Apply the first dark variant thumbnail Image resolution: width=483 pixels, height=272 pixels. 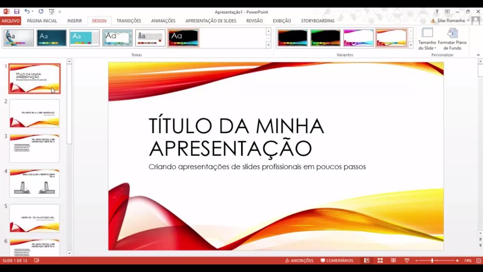click(x=292, y=38)
